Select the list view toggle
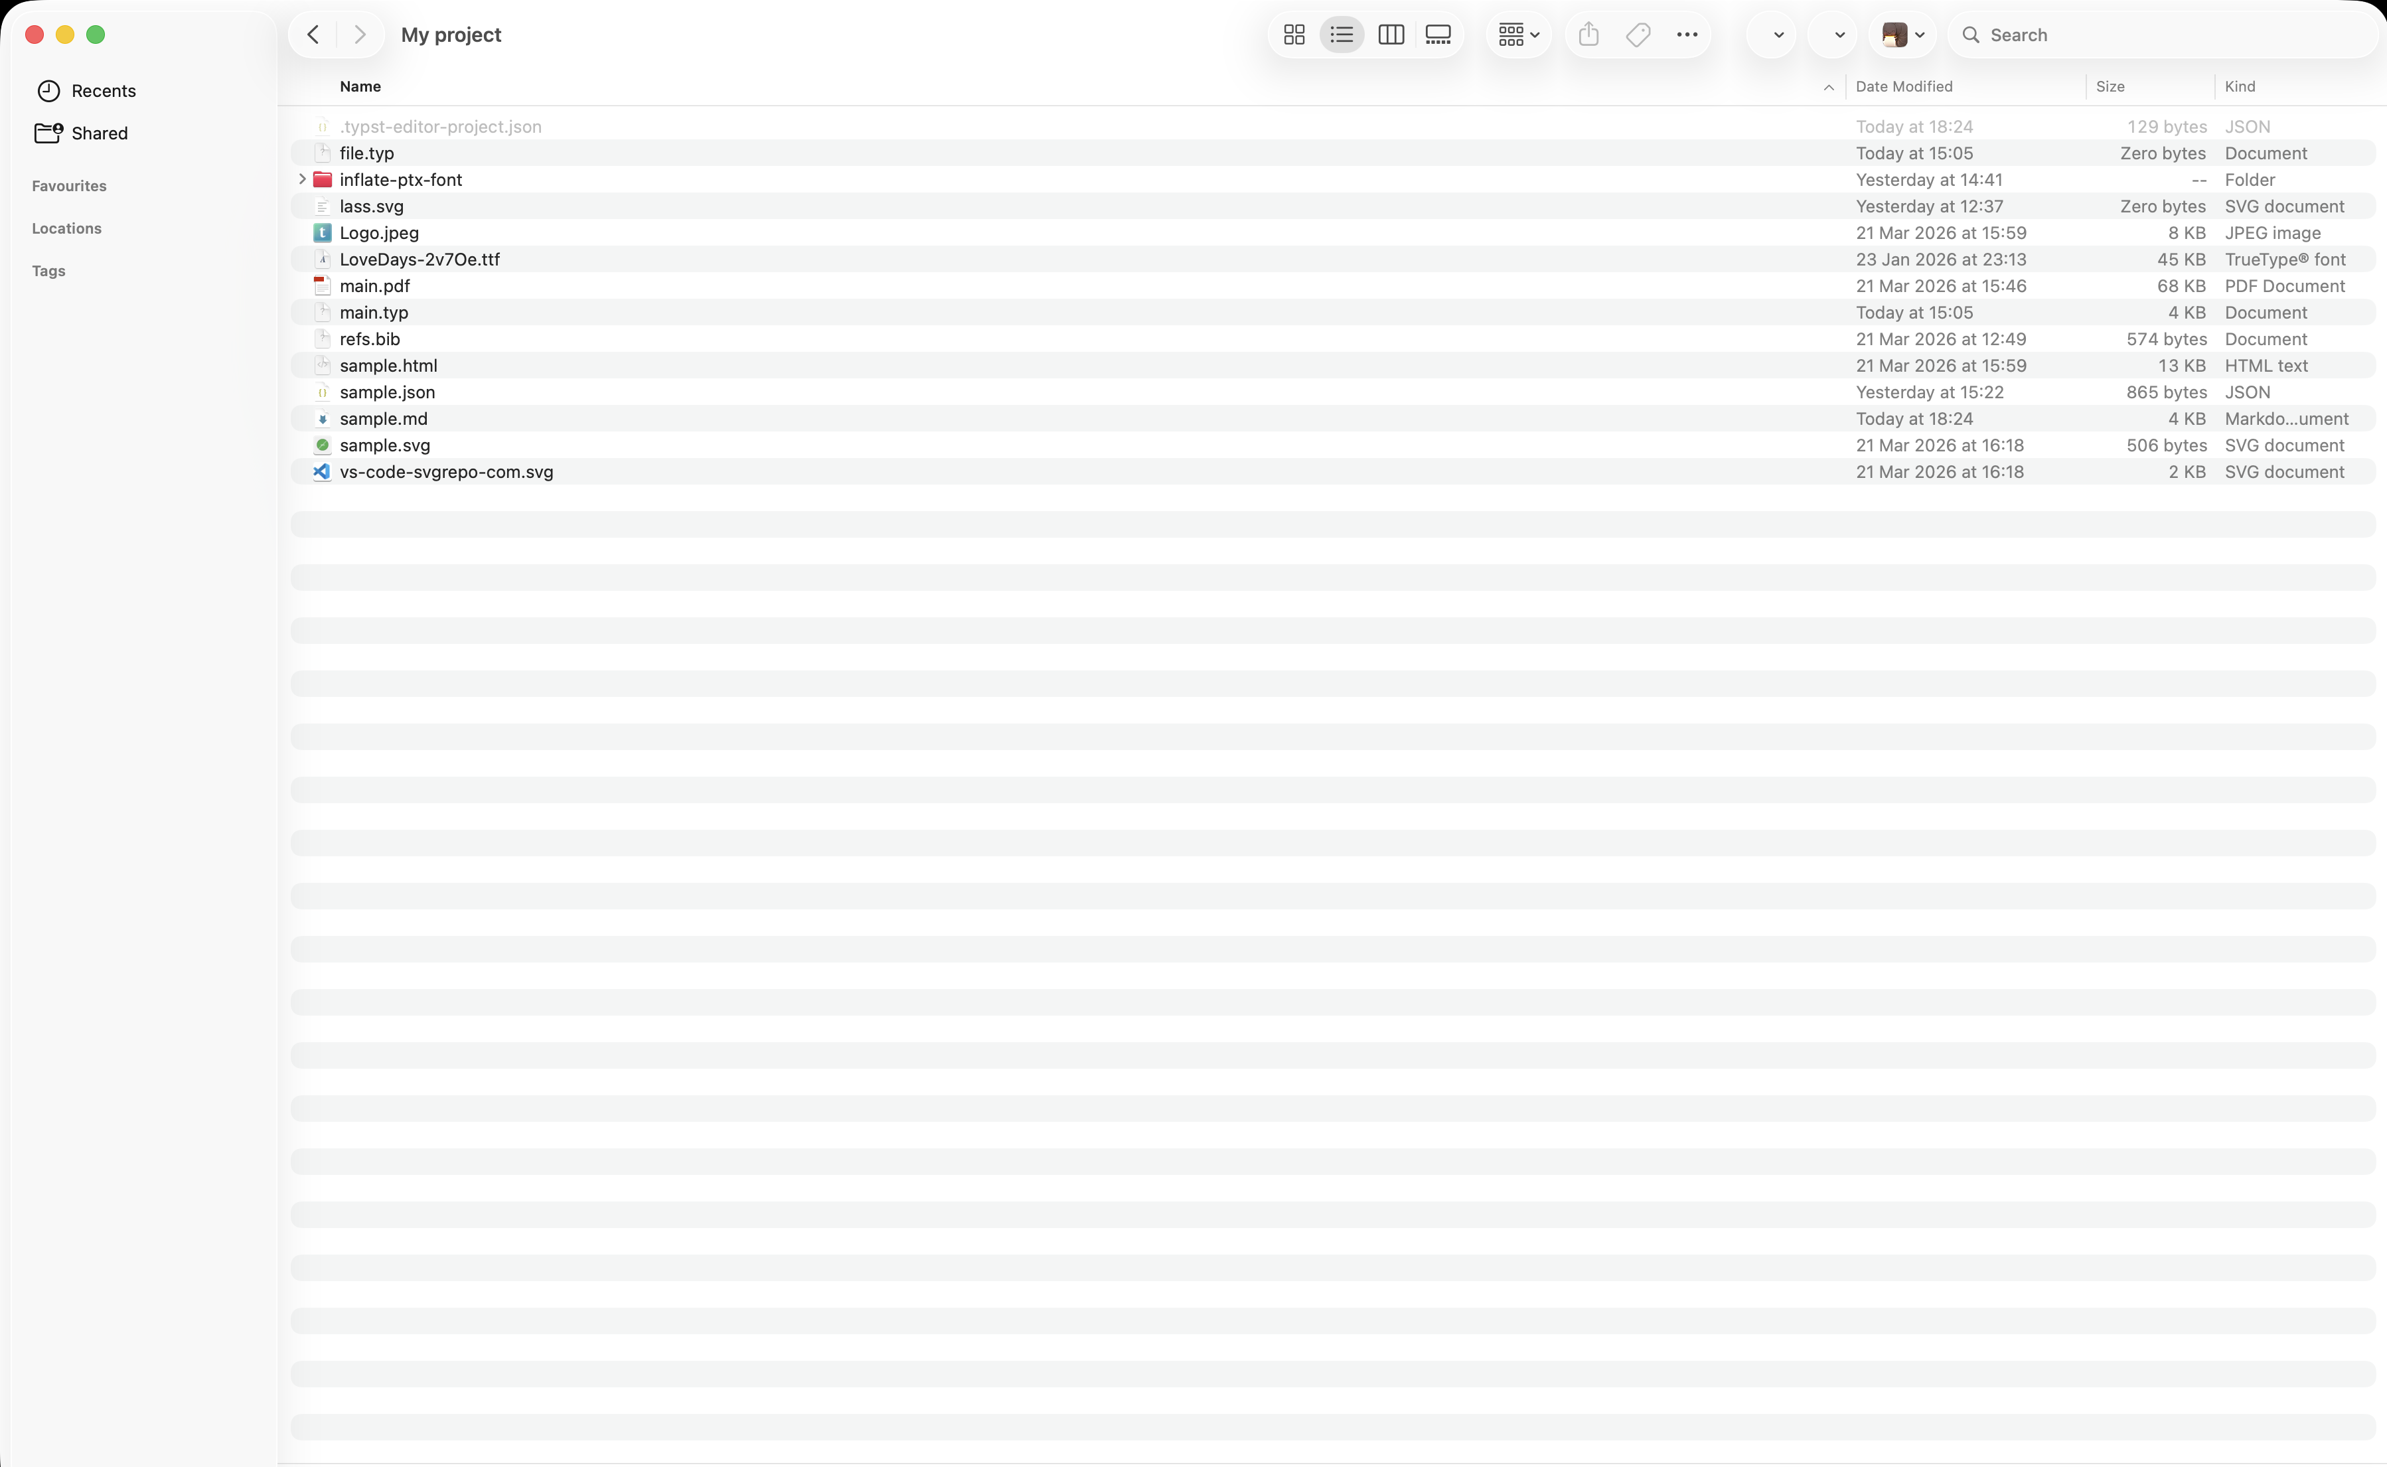 pos(1342,34)
